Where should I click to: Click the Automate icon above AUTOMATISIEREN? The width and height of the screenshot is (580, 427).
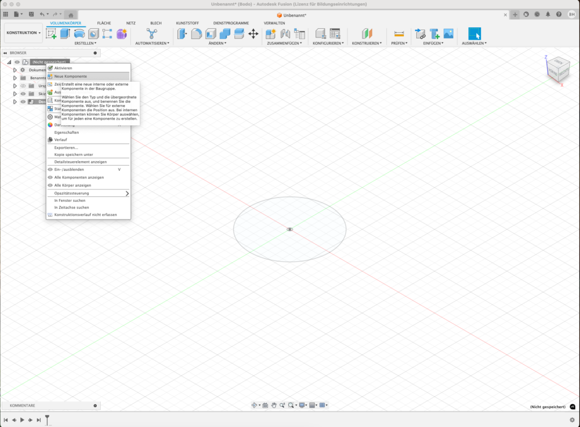[x=151, y=33]
